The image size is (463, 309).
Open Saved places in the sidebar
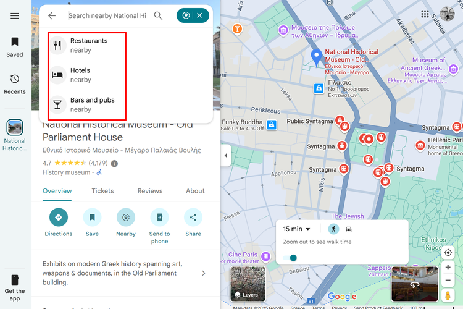(x=15, y=48)
